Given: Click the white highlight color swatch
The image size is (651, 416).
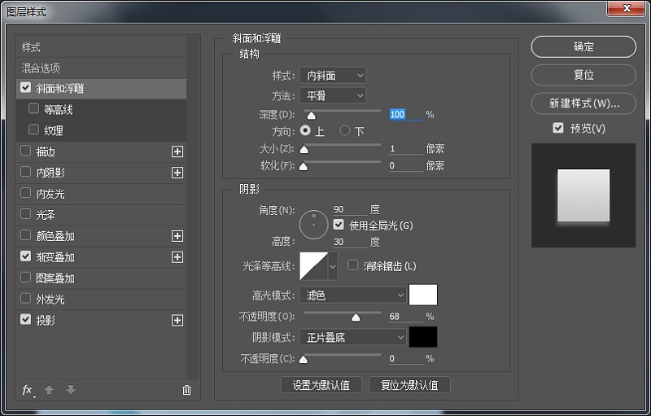Looking at the screenshot, I should coord(423,295).
